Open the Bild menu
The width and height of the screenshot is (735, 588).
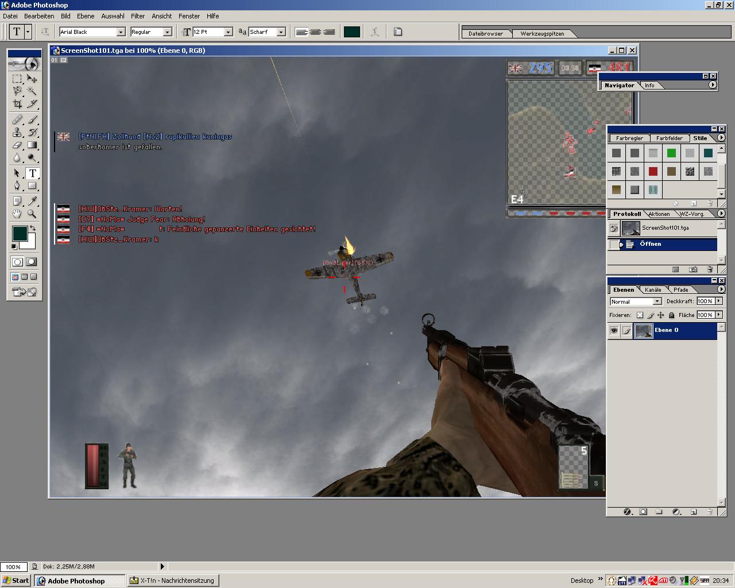point(65,16)
